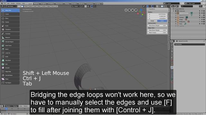Select the Extrude Region tool
This screenshot has height=115, width=206.
coord(10,42)
